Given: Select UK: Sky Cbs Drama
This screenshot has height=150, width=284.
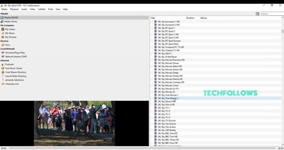Looking at the screenshot, I should click(167, 124).
